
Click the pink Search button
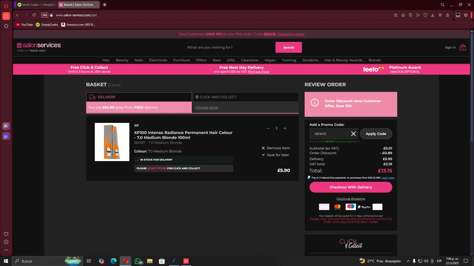tap(289, 47)
